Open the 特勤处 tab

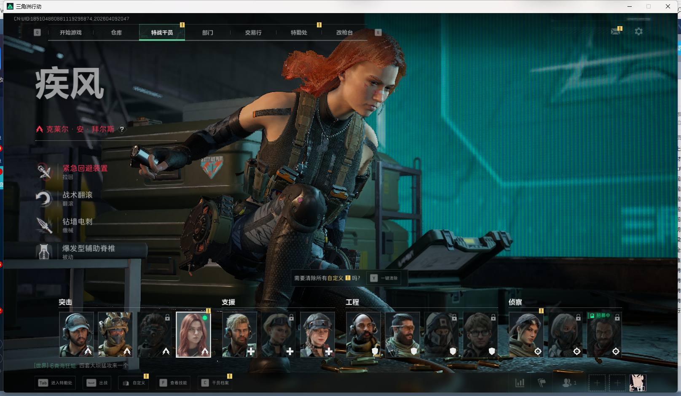tap(299, 32)
